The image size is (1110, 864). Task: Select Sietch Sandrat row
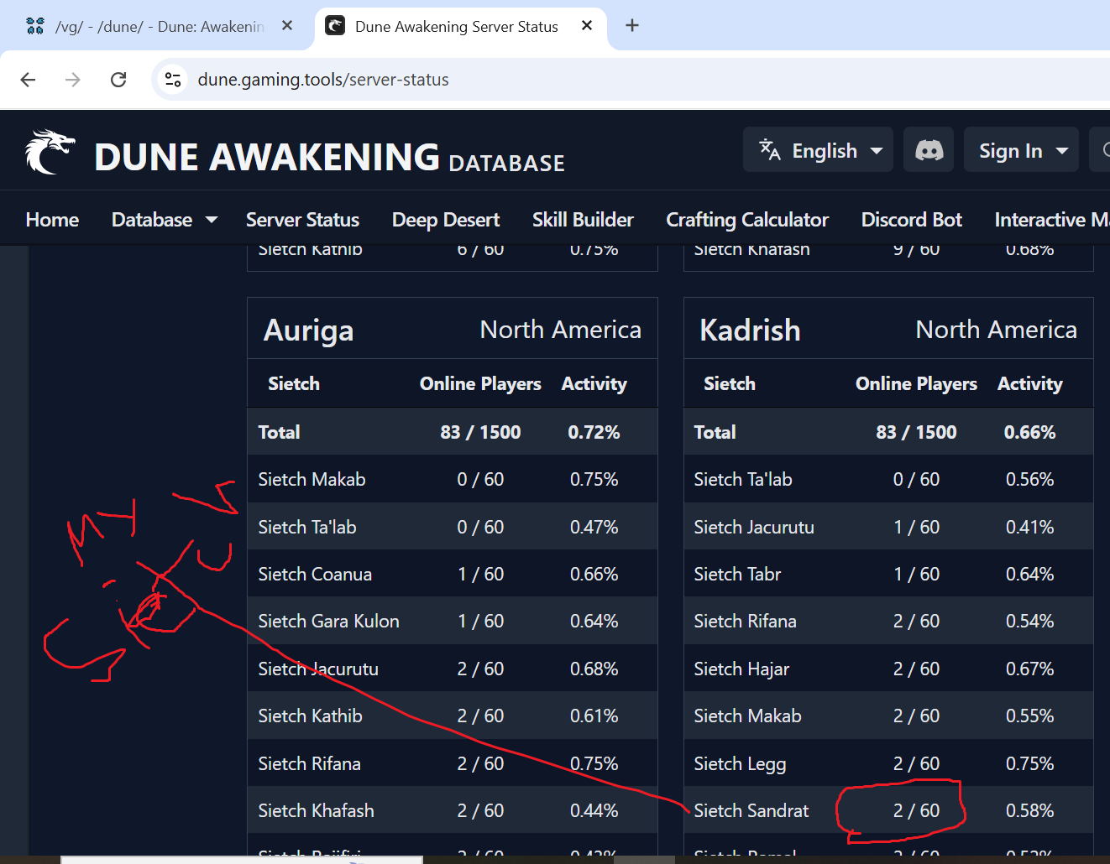[x=888, y=810]
